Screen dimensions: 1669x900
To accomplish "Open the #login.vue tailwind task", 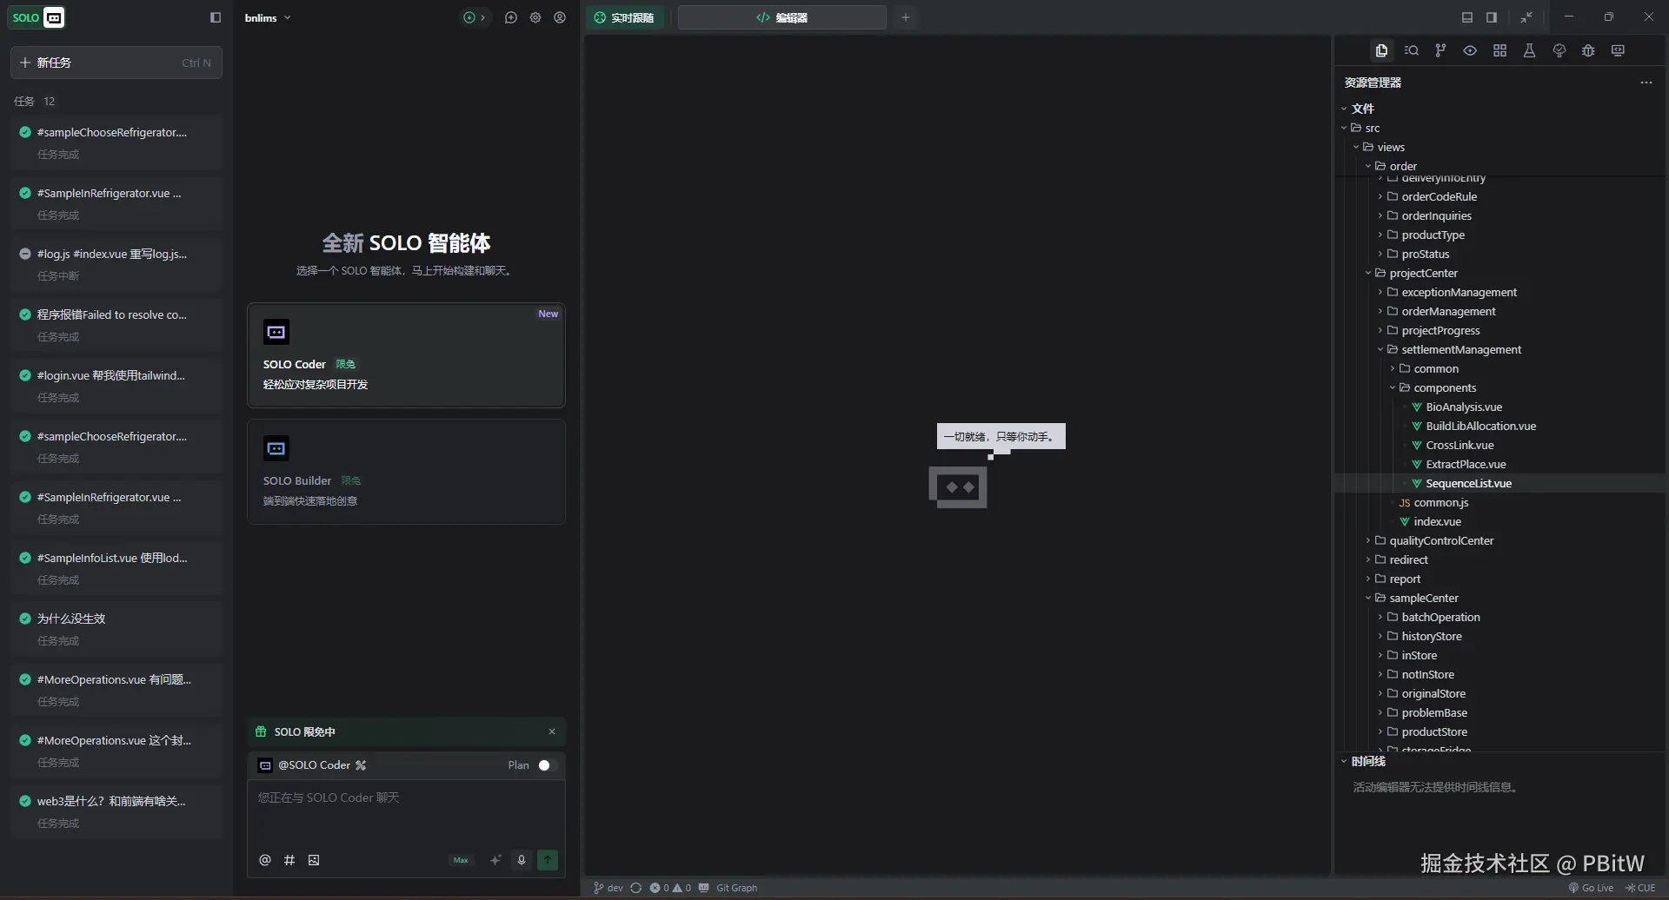I will tap(116, 386).
